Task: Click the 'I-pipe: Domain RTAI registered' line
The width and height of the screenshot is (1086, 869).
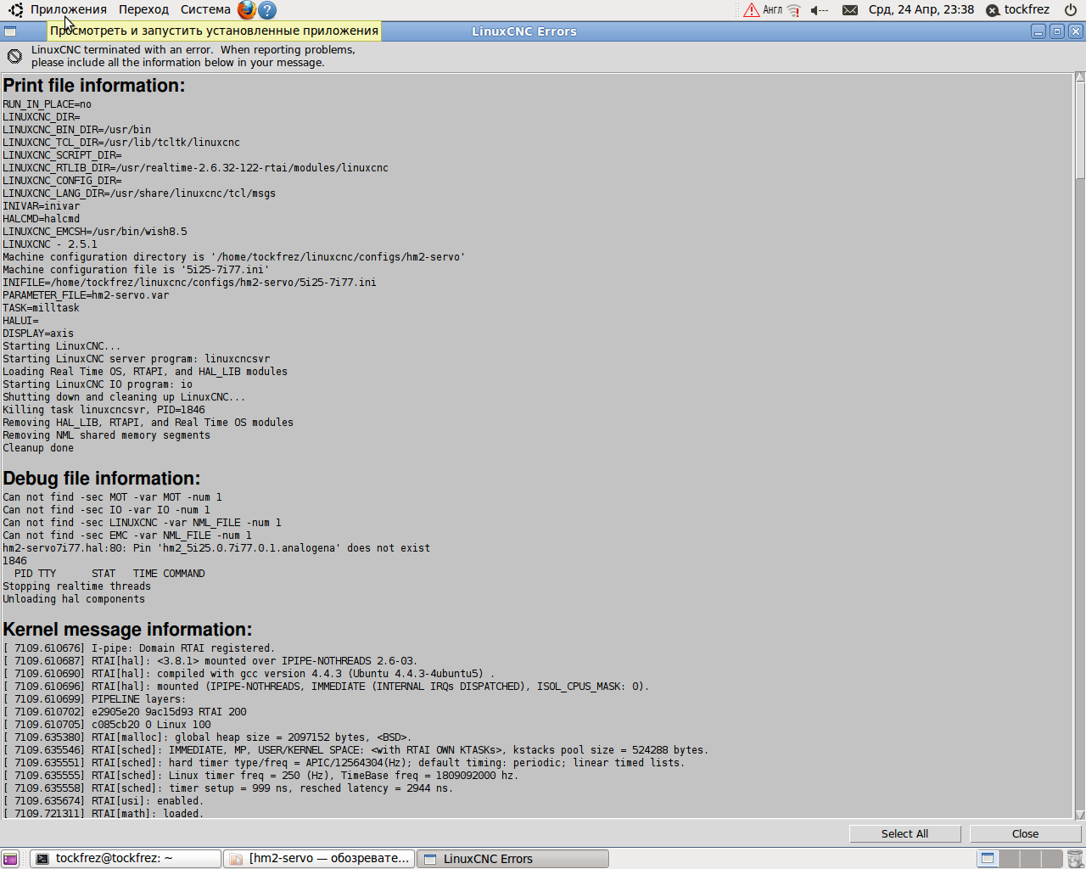Action: click(x=139, y=648)
